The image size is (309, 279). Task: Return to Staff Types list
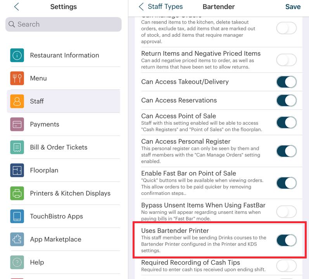coord(161,7)
